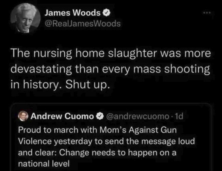Open quoted tweet at "Proud to march" line

tap(97, 130)
